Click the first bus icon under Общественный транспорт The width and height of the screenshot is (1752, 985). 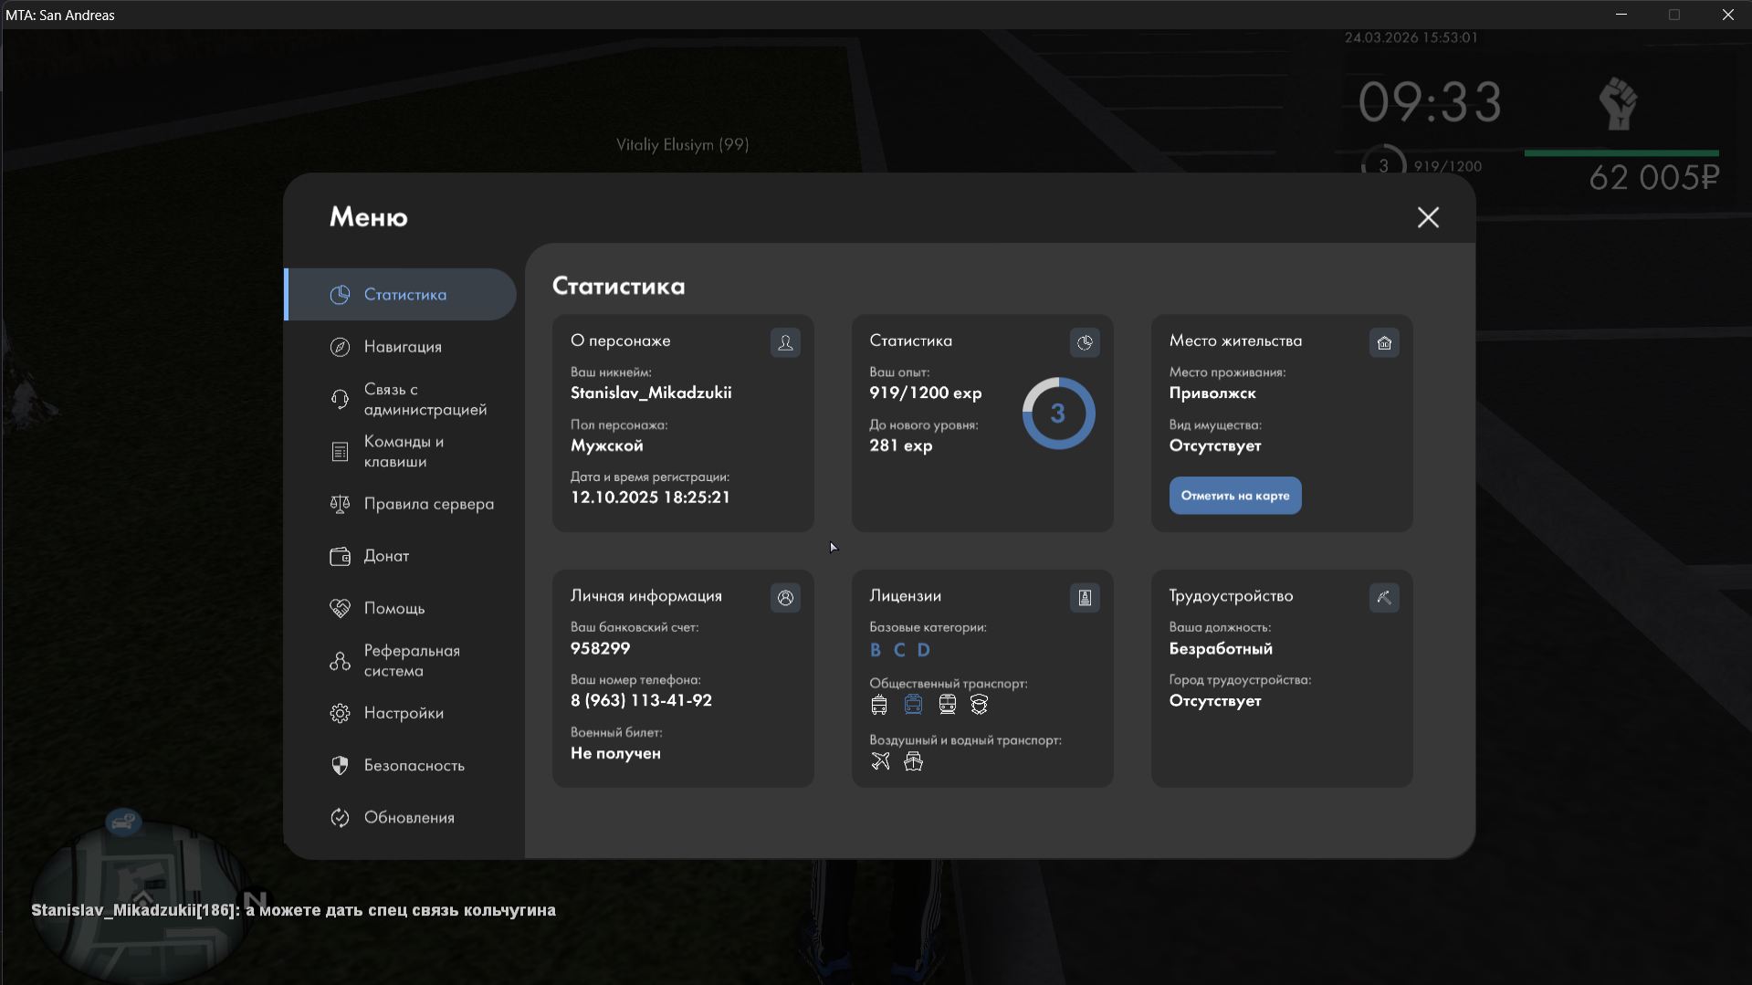[879, 704]
